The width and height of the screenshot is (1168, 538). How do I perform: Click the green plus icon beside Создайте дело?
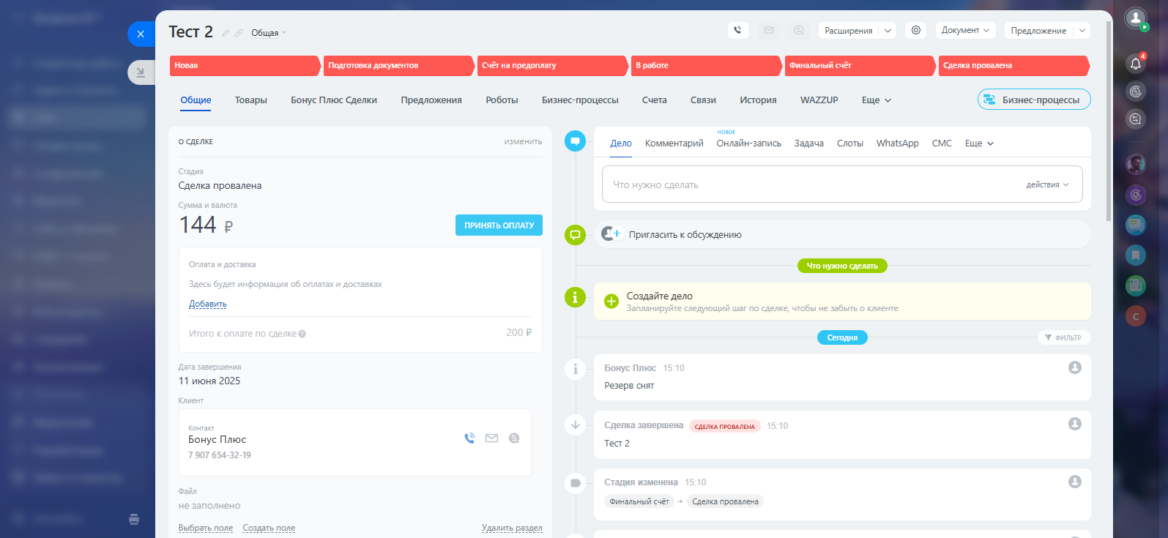pos(611,301)
